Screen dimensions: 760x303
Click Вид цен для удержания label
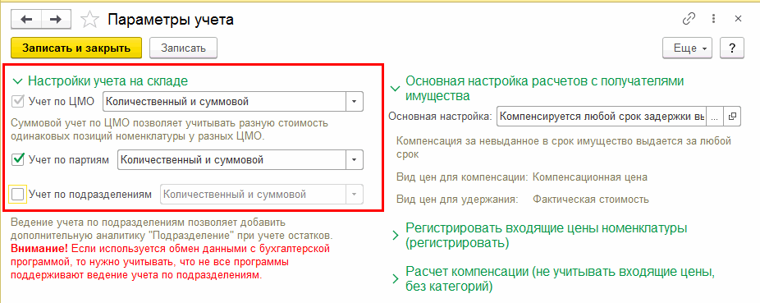(x=457, y=200)
